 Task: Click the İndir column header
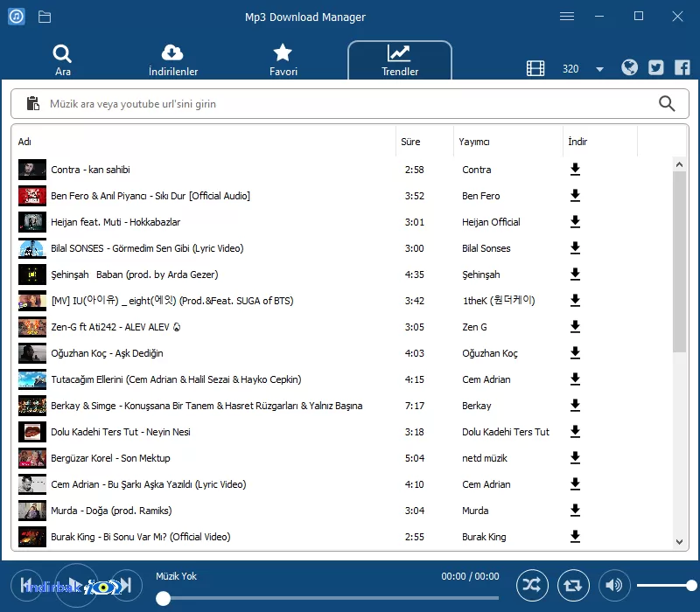coord(600,142)
